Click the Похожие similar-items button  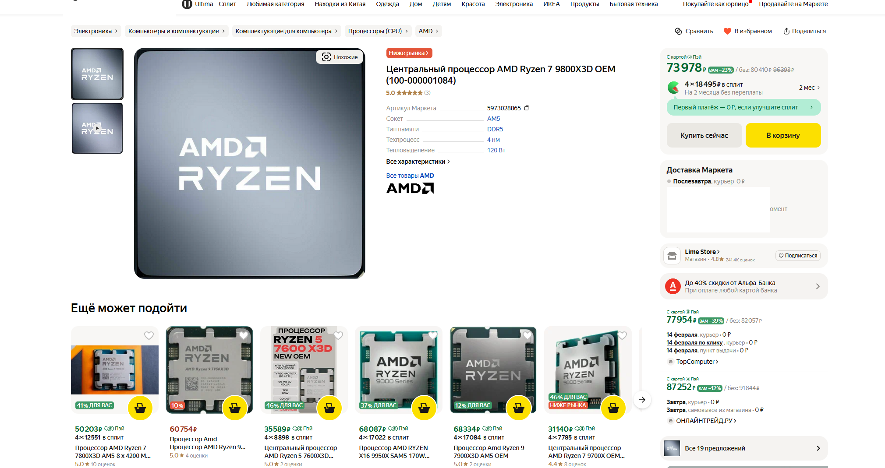click(x=340, y=57)
